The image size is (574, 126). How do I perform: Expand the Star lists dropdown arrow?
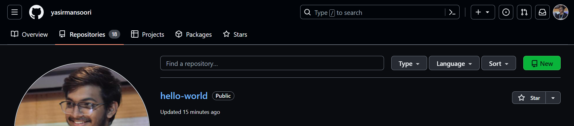[x=553, y=98]
